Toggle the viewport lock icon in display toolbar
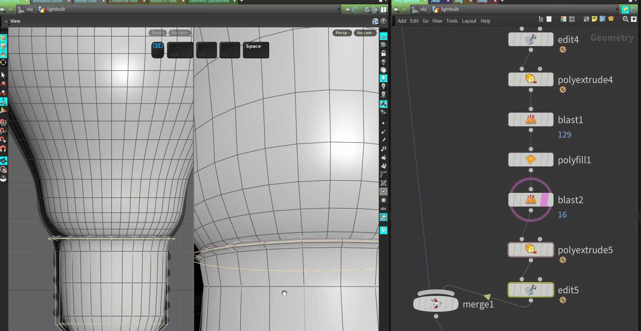The height and width of the screenshot is (331, 641). pos(384,53)
